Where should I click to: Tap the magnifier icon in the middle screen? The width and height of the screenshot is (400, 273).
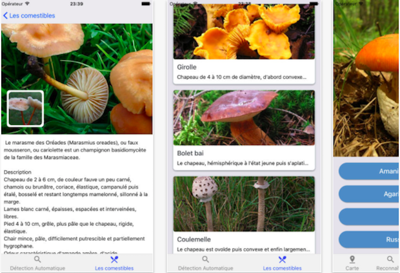[205, 259]
